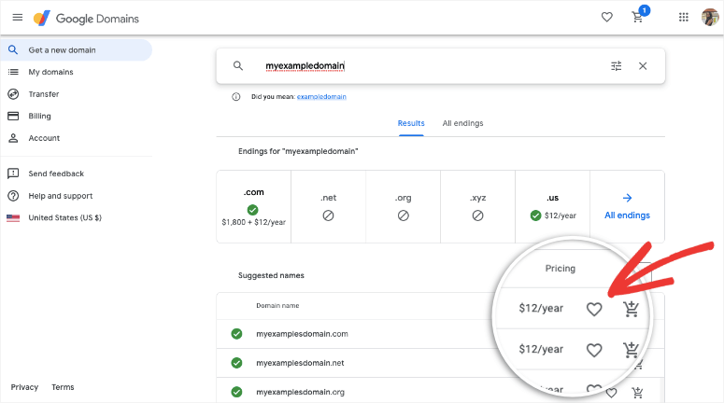Open the Billing section
Screen dimensions: 724x403
(40, 116)
